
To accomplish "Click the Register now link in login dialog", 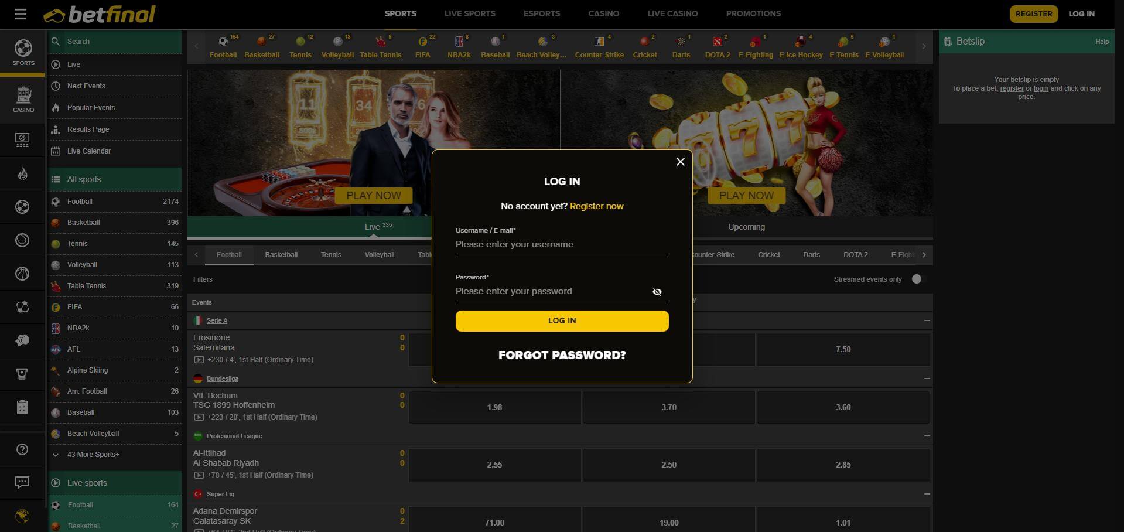I will pos(596,206).
